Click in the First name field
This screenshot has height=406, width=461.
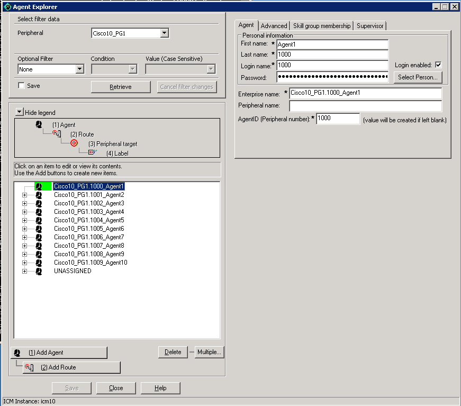click(332, 44)
